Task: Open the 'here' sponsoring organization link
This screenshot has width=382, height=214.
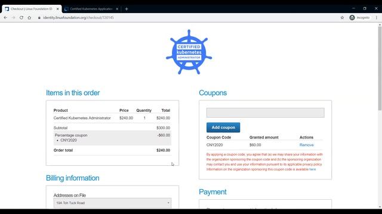Action: point(312,169)
